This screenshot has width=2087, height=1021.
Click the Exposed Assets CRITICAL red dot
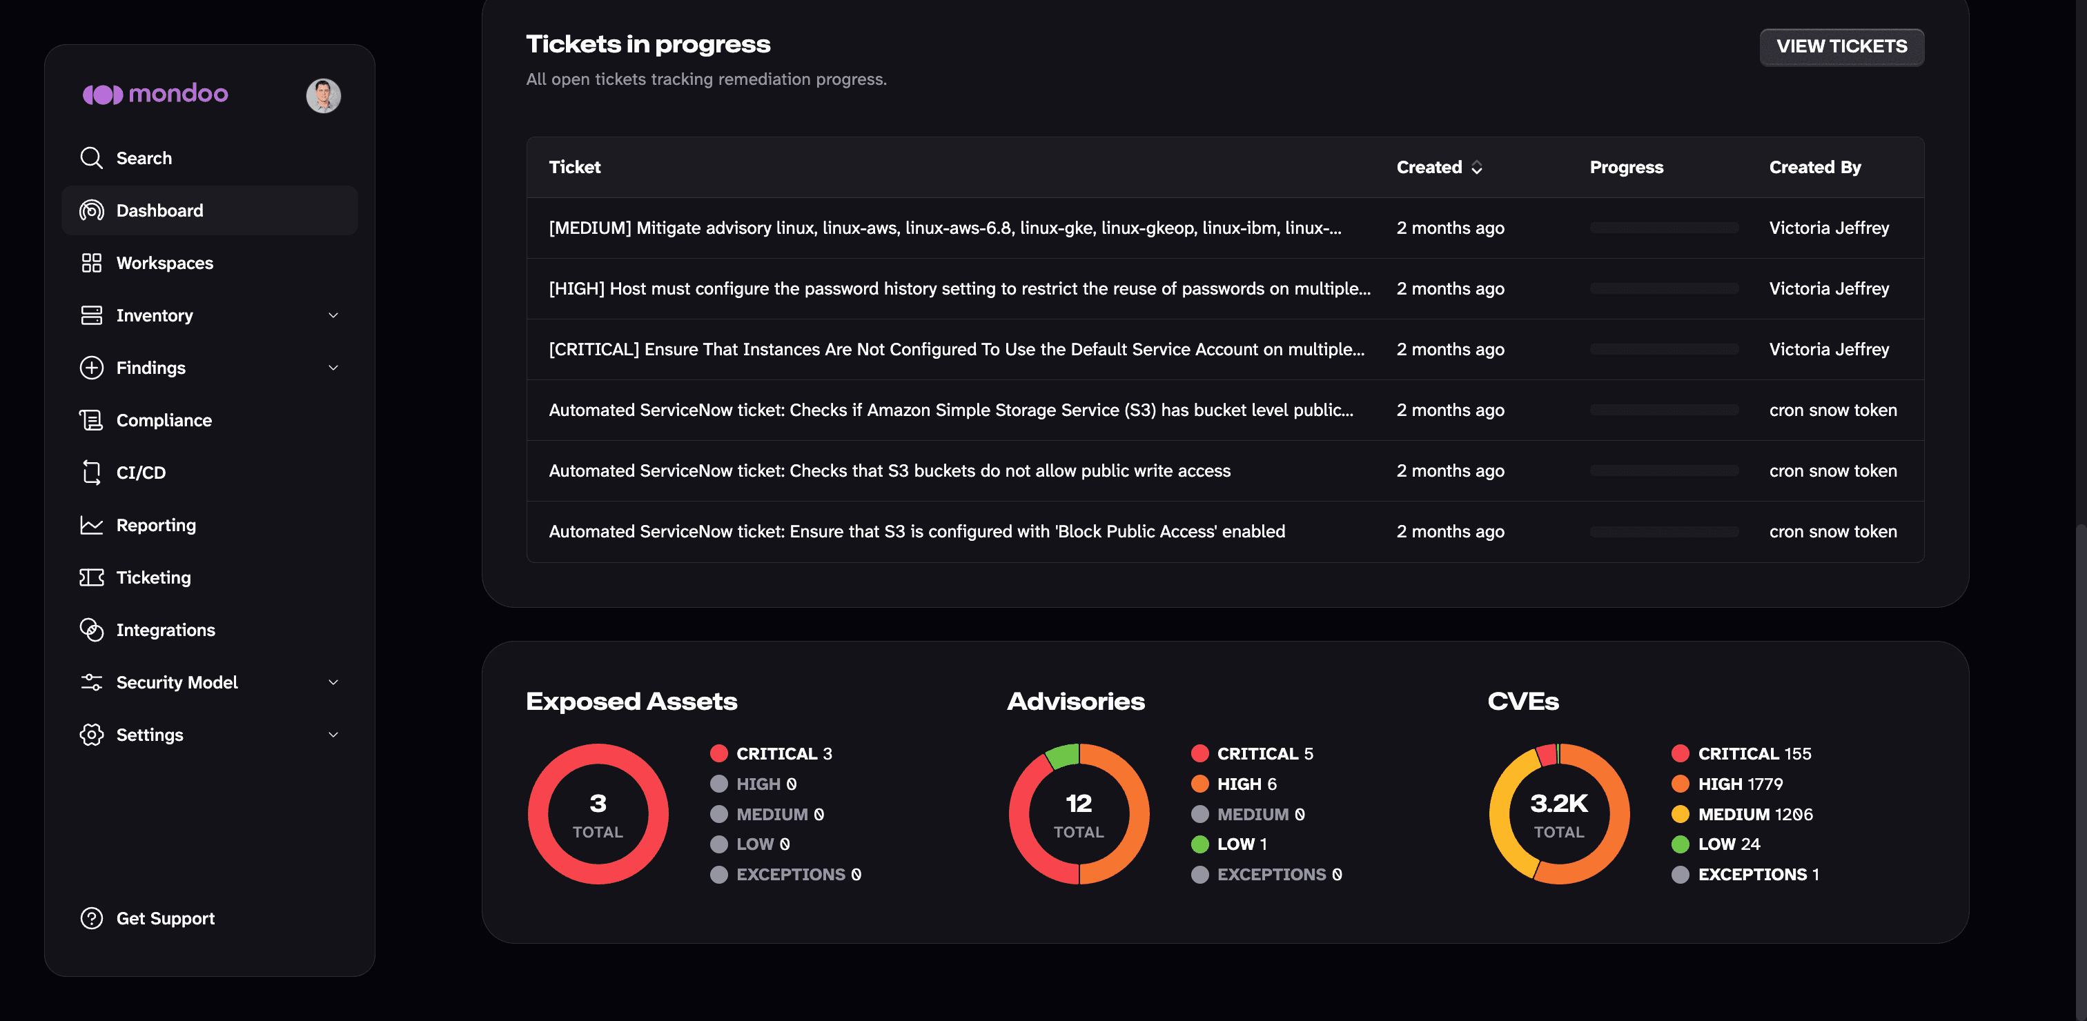(x=718, y=754)
